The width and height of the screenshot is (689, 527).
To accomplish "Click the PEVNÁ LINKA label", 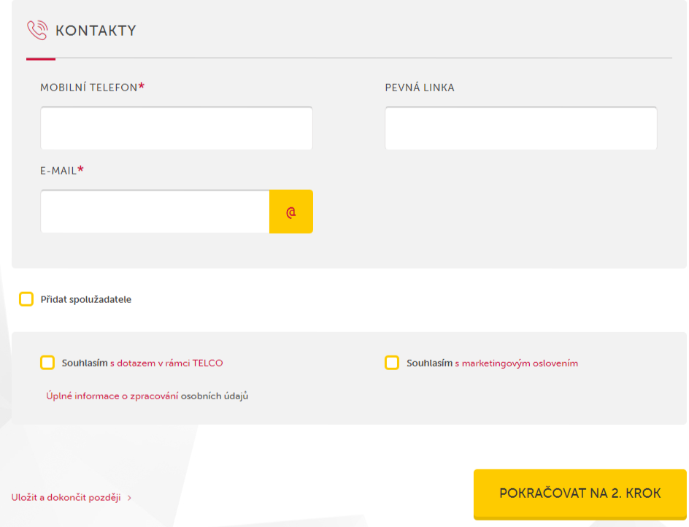I will click(x=420, y=88).
